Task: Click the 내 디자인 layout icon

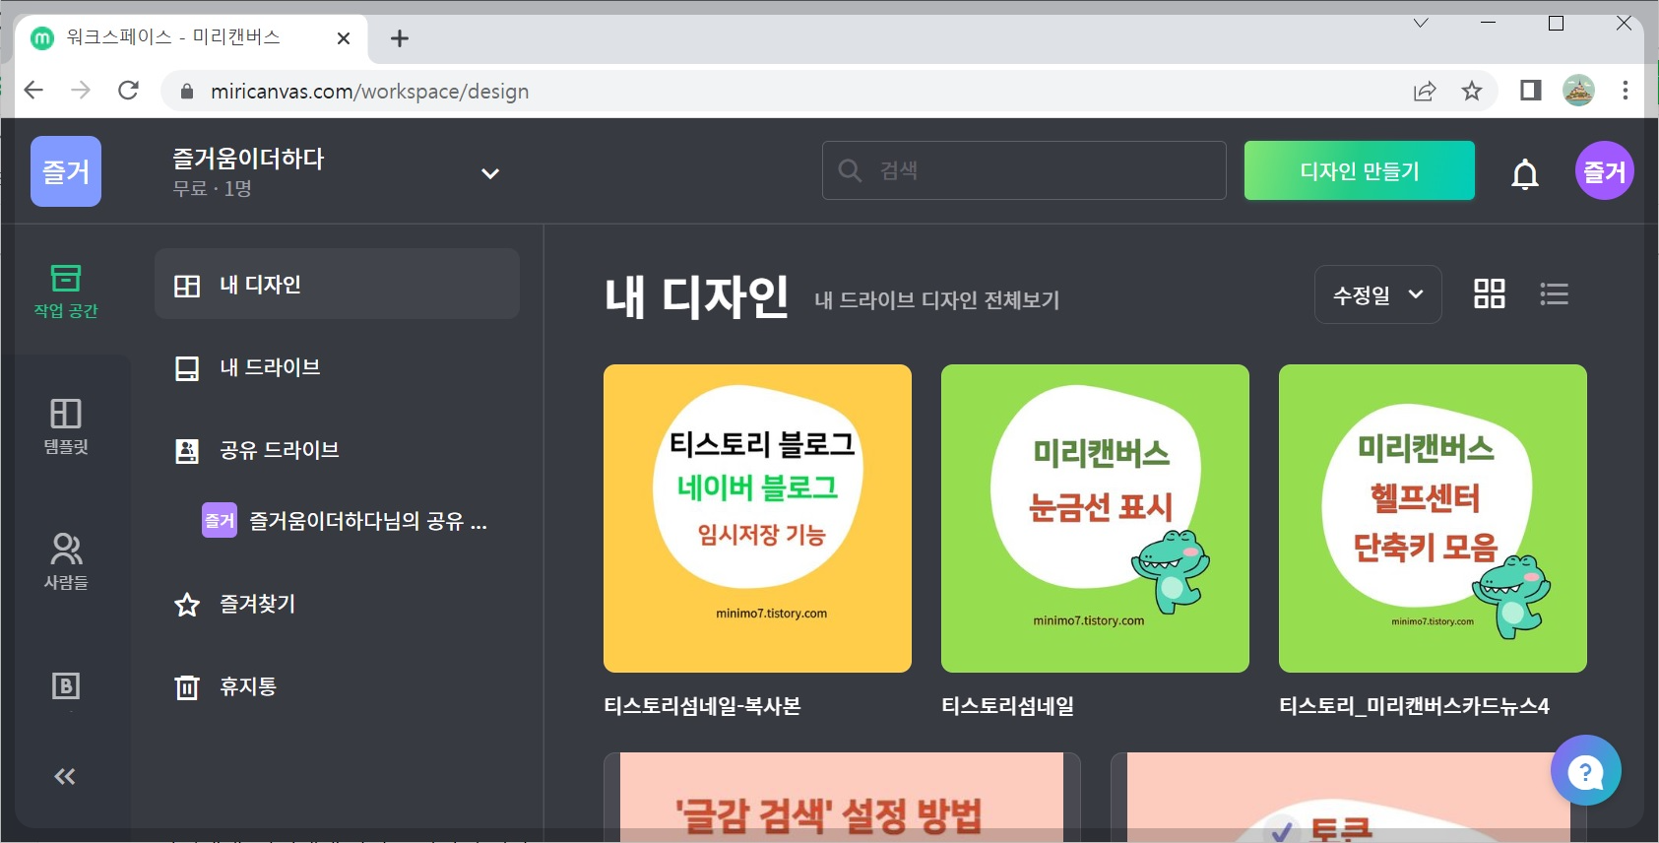Action: 187,286
